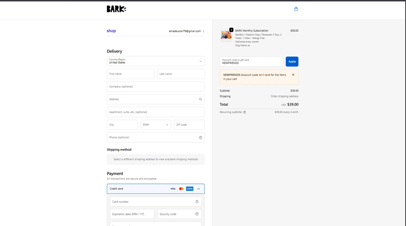
Task: Click the Shop Pay logo
Action: (111, 31)
